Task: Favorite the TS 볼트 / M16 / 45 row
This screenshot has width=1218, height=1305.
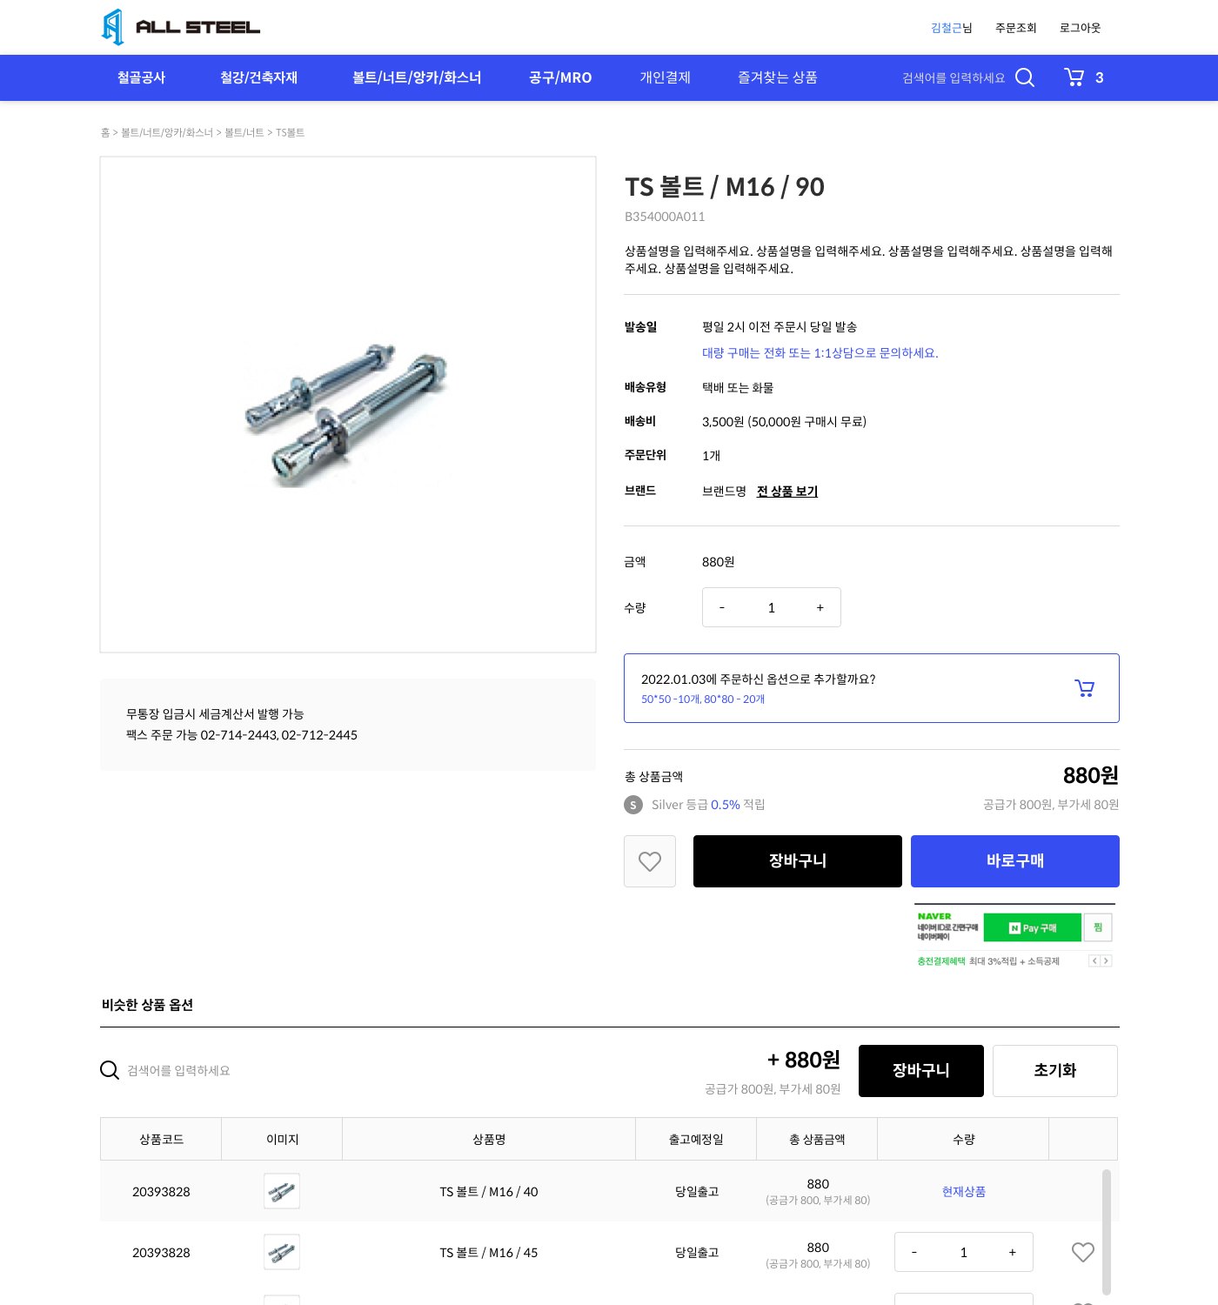Action: [1083, 1252]
